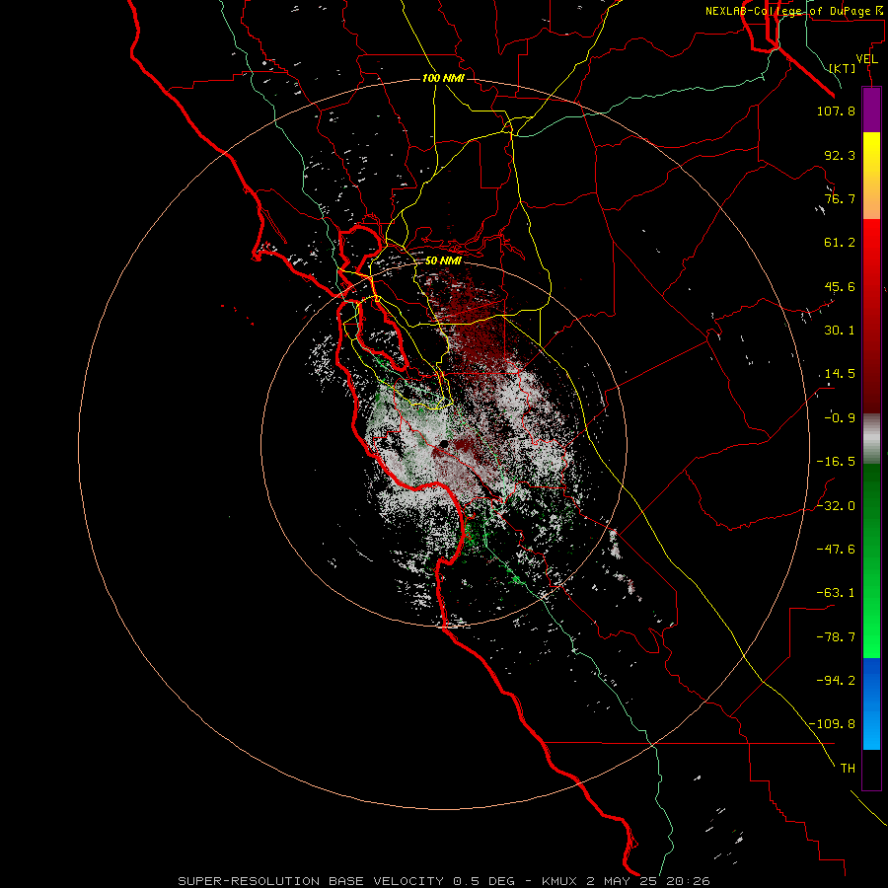Click the 14.5 legend value
The image size is (888, 888).
coord(840,374)
